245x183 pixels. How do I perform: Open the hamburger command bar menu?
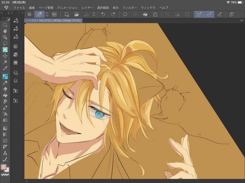tap(29, 14)
